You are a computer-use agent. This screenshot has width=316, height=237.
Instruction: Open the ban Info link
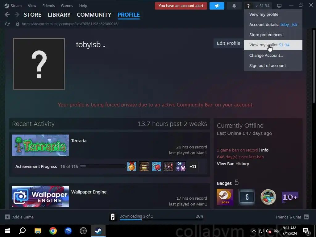[264, 150]
